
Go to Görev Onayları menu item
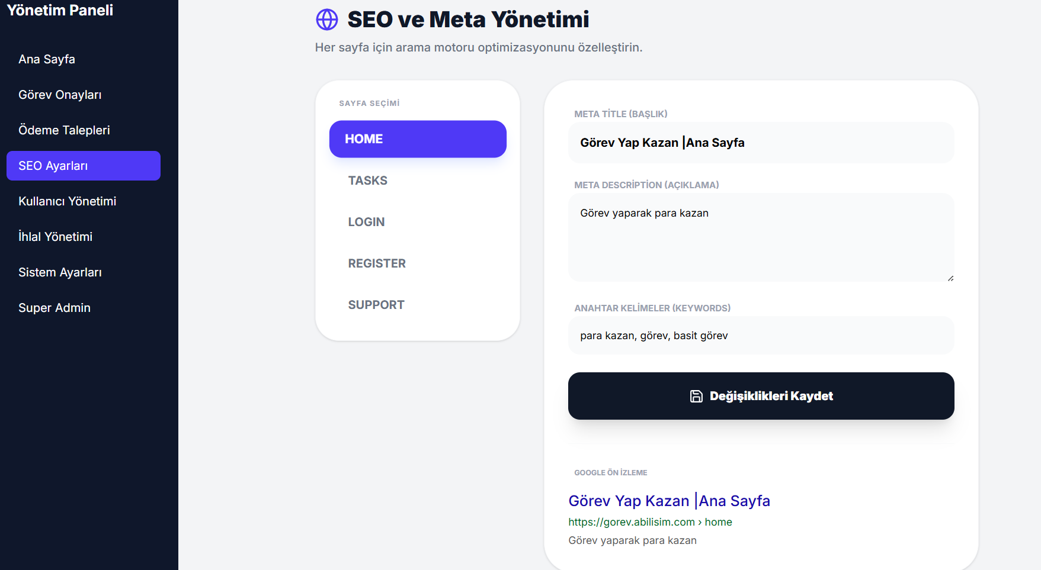pos(60,95)
